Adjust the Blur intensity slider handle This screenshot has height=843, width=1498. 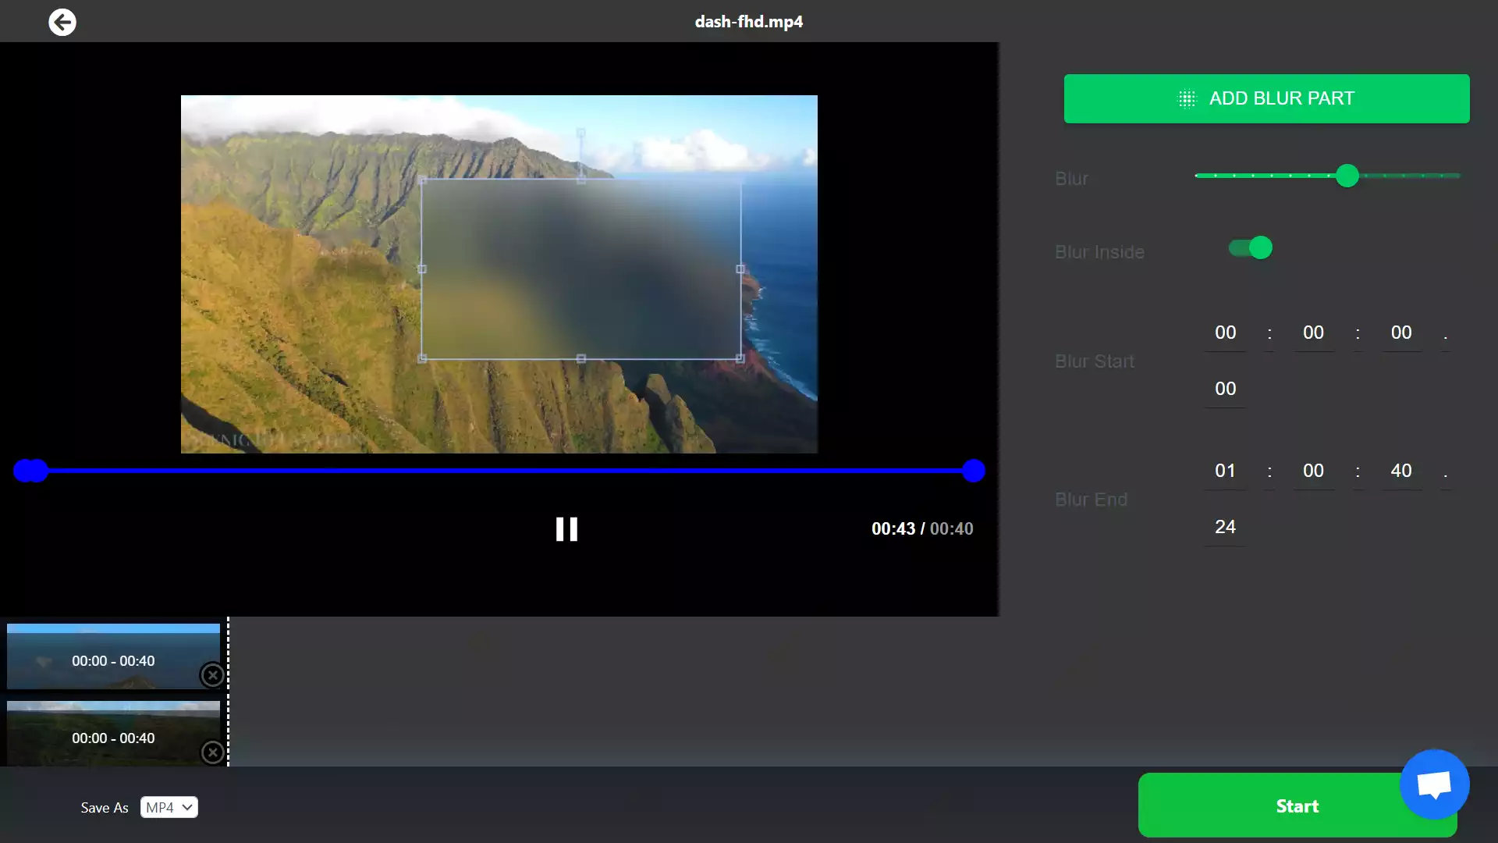1347,176
